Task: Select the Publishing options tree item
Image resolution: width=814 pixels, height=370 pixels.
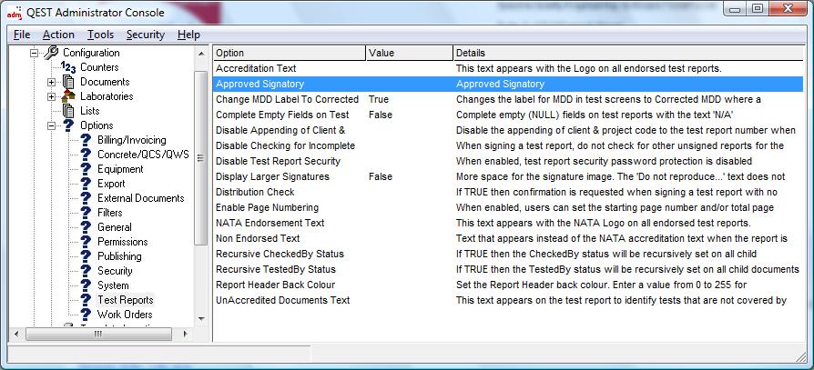Action: (119, 256)
